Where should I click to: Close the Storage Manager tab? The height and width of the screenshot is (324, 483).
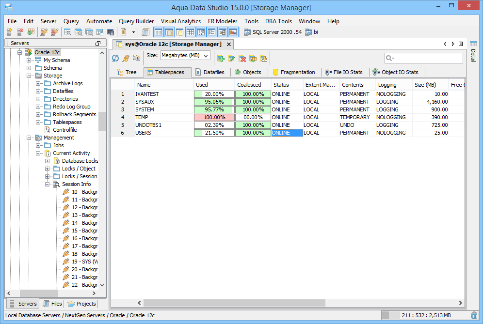(229, 44)
